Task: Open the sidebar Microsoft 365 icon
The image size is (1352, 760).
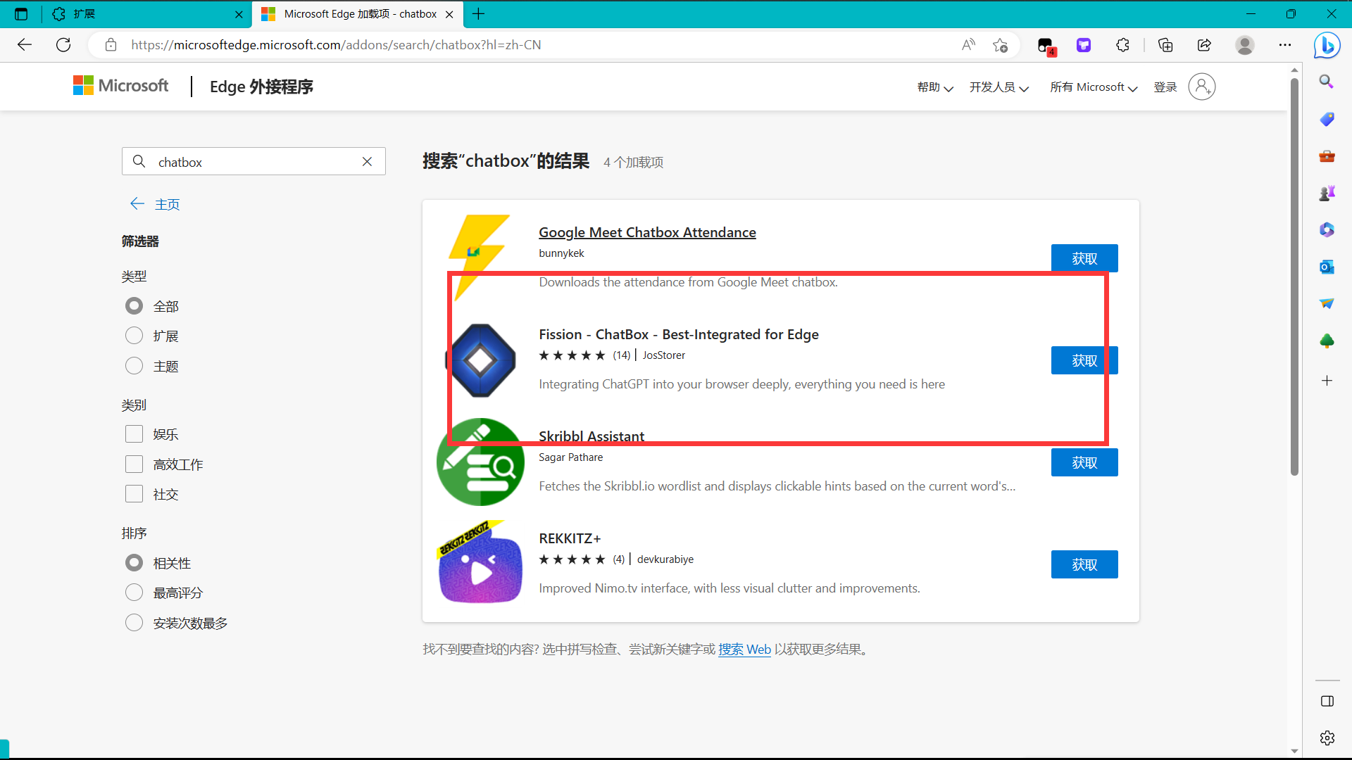Action: 1327,229
